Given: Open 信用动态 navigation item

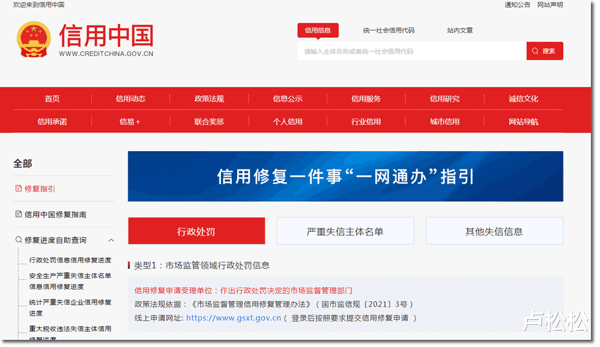Looking at the screenshot, I should 130,99.
